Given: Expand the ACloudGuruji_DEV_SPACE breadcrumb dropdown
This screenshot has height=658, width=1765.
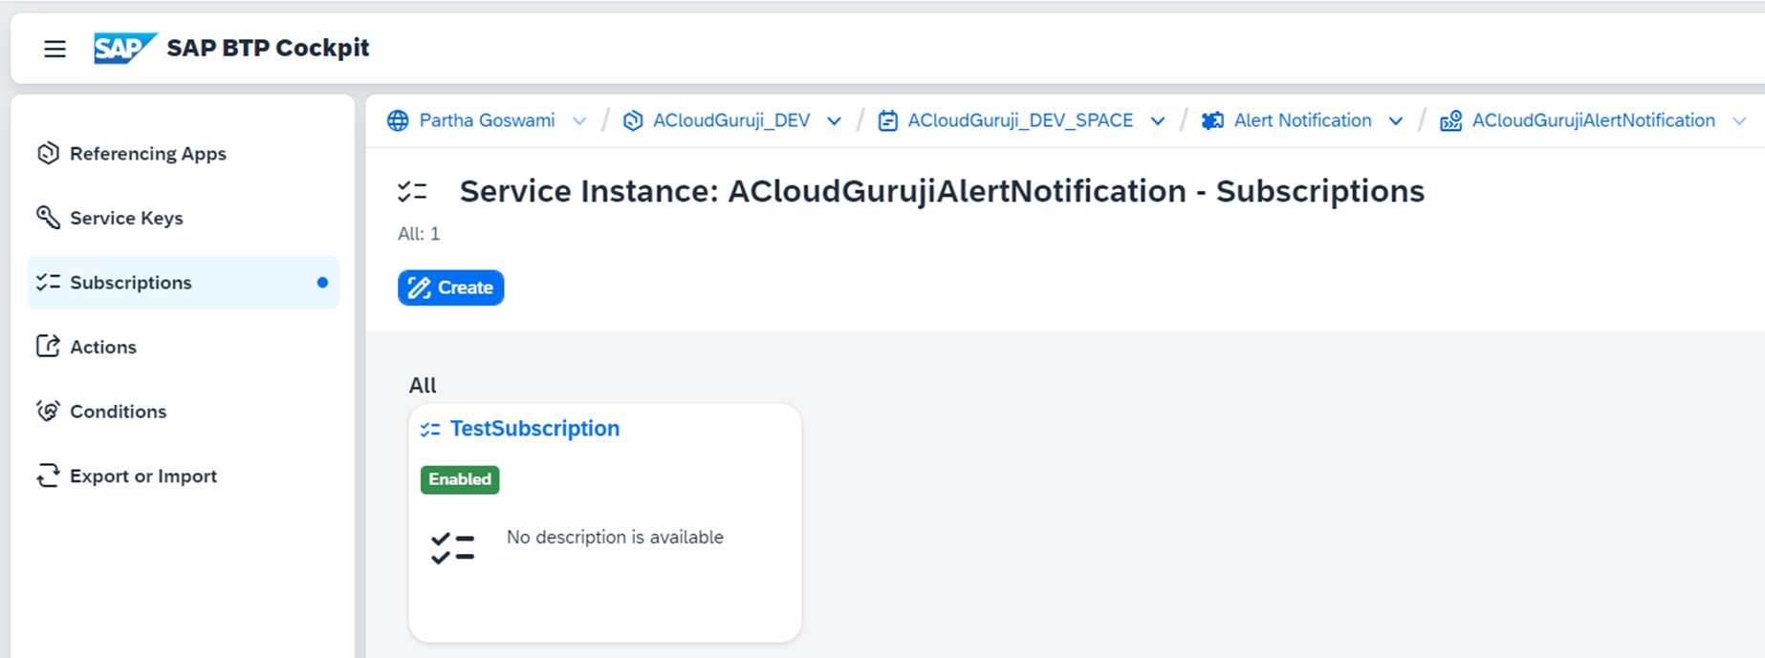Looking at the screenshot, I should 1158,121.
